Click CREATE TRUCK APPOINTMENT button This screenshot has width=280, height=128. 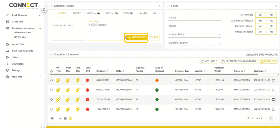[238, 62]
